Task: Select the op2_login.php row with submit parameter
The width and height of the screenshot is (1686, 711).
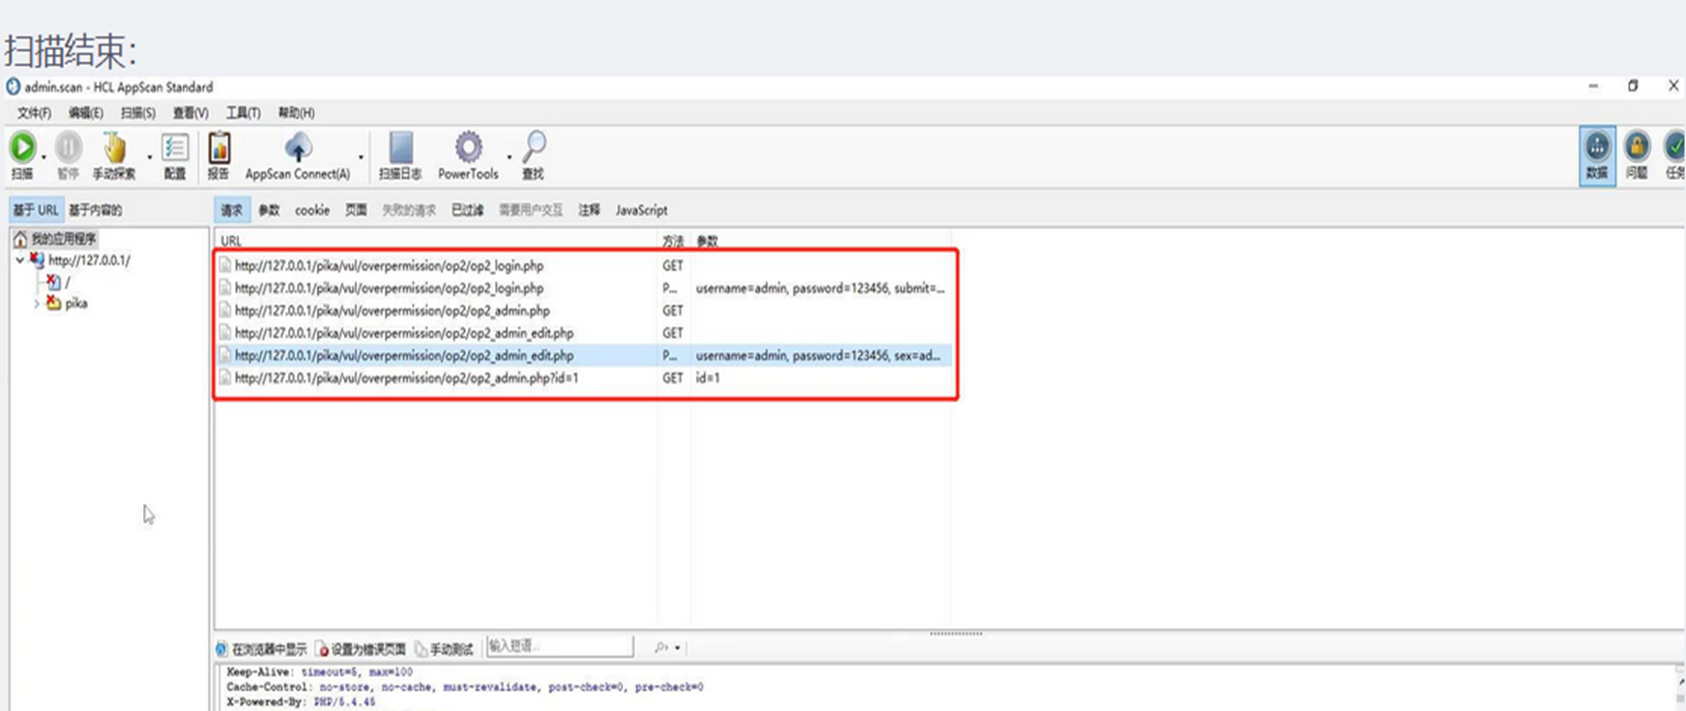Action: coord(583,288)
